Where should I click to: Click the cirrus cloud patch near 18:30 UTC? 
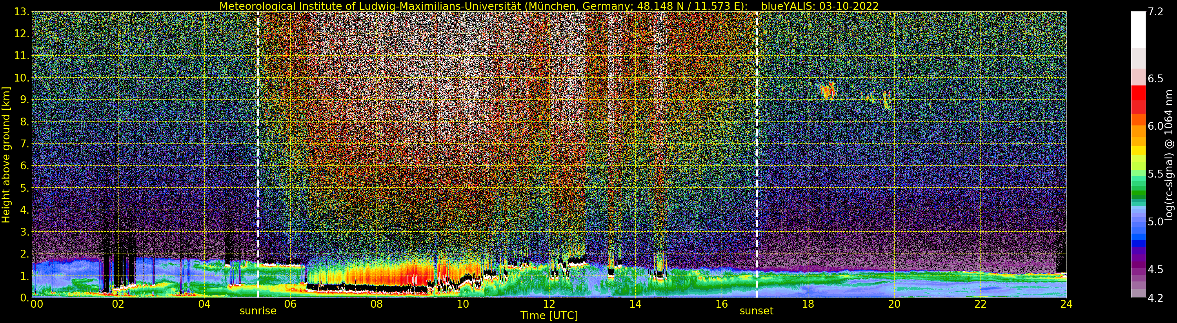tap(828, 91)
